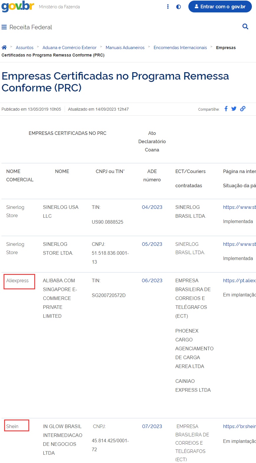Viewport: 256px width, 463px height.
Task: Open the Receita Federal site title
Action: click(x=31, y=27)
